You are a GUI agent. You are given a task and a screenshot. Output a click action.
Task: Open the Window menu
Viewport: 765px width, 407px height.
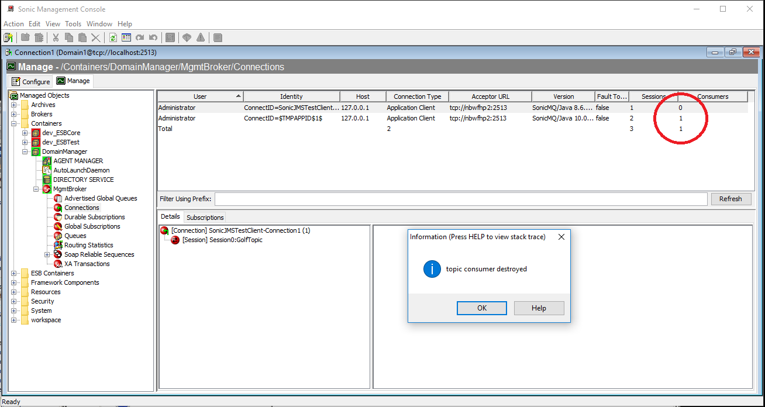(x=99, y=24)
